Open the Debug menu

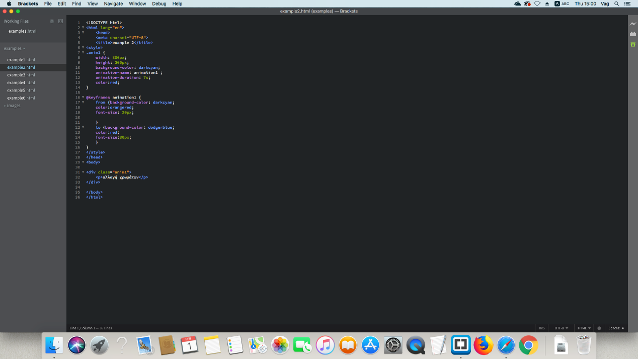click(x=159, y=4)
